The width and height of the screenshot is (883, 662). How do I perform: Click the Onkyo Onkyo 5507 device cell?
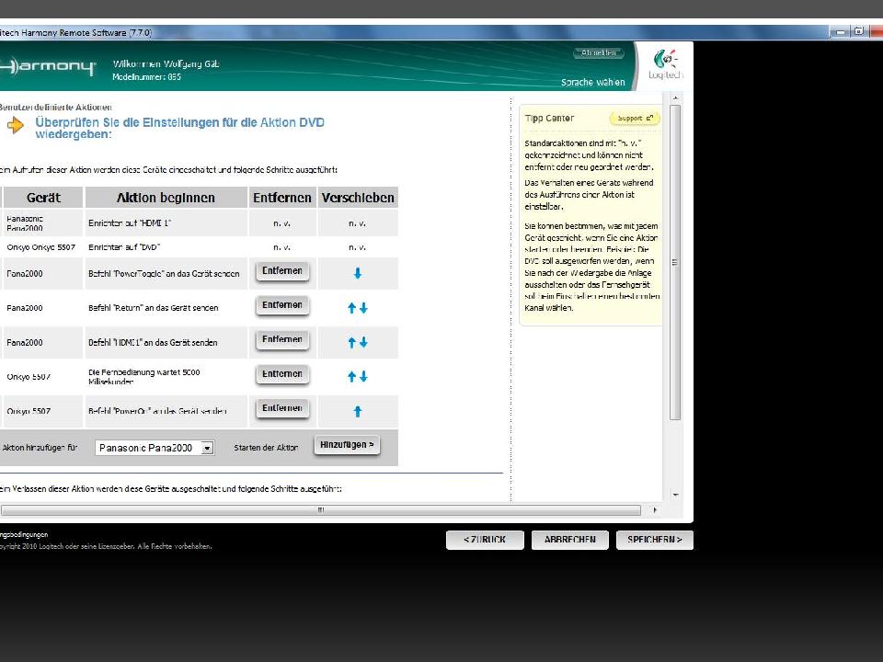(41, 247)
